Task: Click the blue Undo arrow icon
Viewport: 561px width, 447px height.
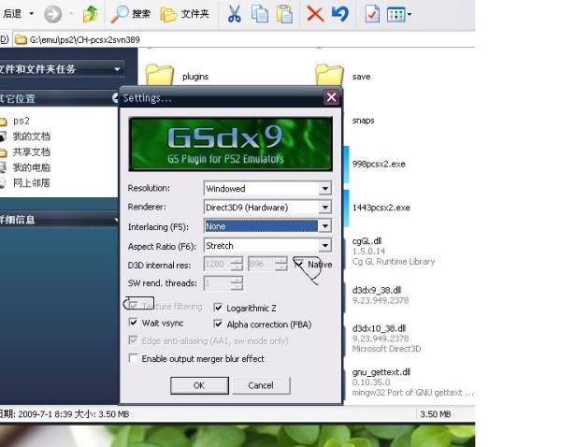Action: [340, 14]
